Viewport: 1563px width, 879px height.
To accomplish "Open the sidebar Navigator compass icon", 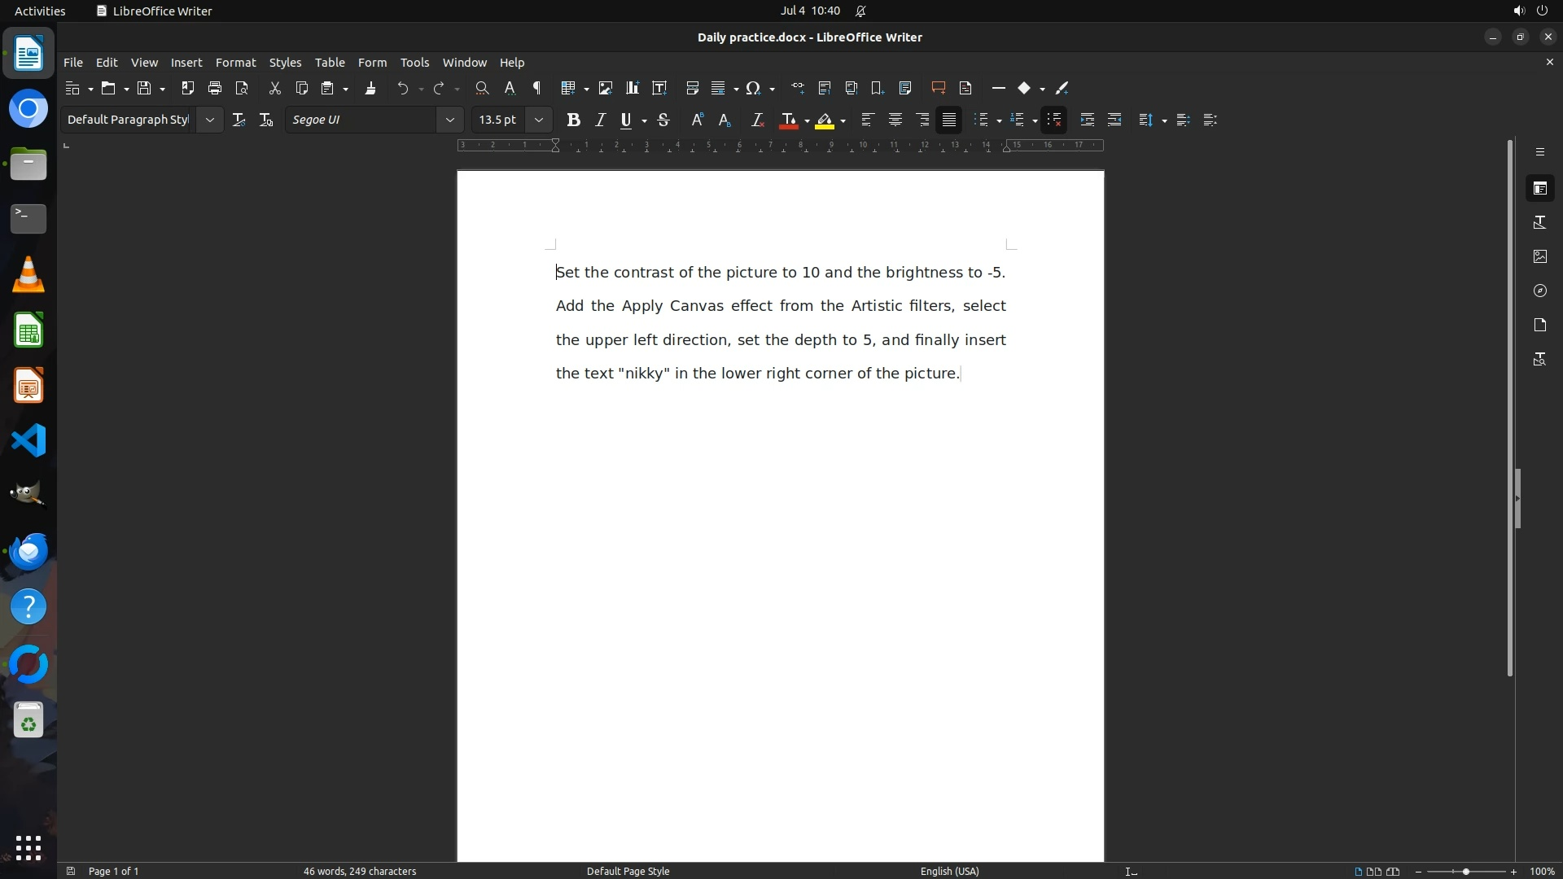I will point(1539,291).
